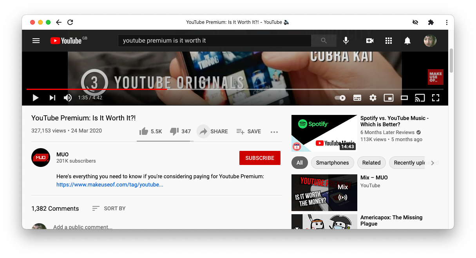Click the Create video camera icon
The width and height of the screenshot is (476, 258).
(369, 40)
